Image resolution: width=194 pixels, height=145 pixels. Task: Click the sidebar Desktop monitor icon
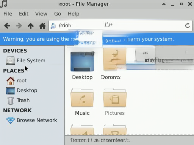tap(11, 91)
